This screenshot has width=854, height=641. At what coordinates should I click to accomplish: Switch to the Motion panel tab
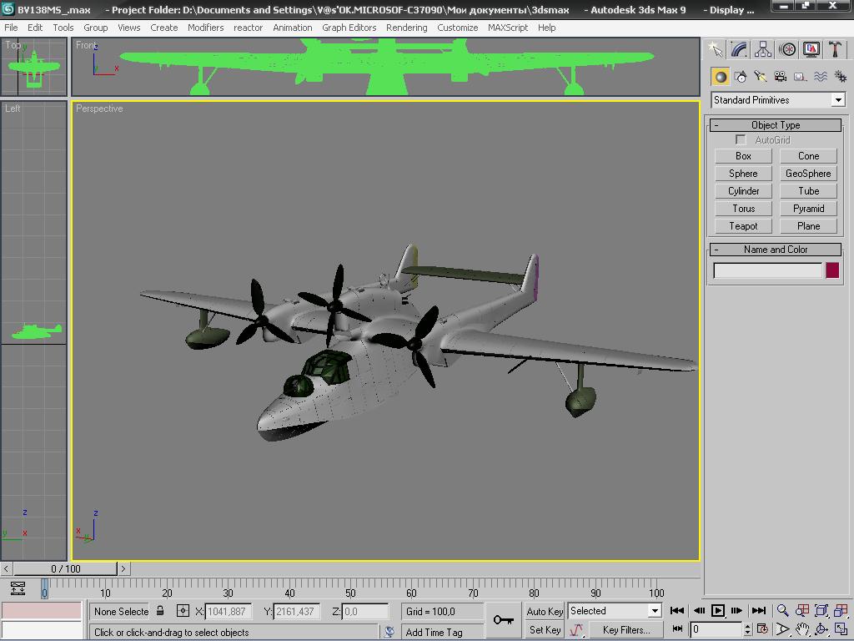click(787, 50)
